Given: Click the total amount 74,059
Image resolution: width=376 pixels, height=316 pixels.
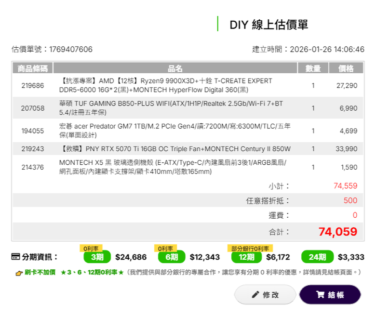Looking at the screenshot, I should click(338, 232).
